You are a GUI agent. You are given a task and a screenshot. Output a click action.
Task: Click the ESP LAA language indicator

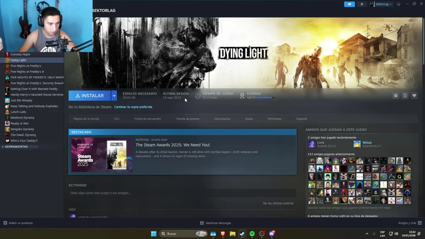382,234
